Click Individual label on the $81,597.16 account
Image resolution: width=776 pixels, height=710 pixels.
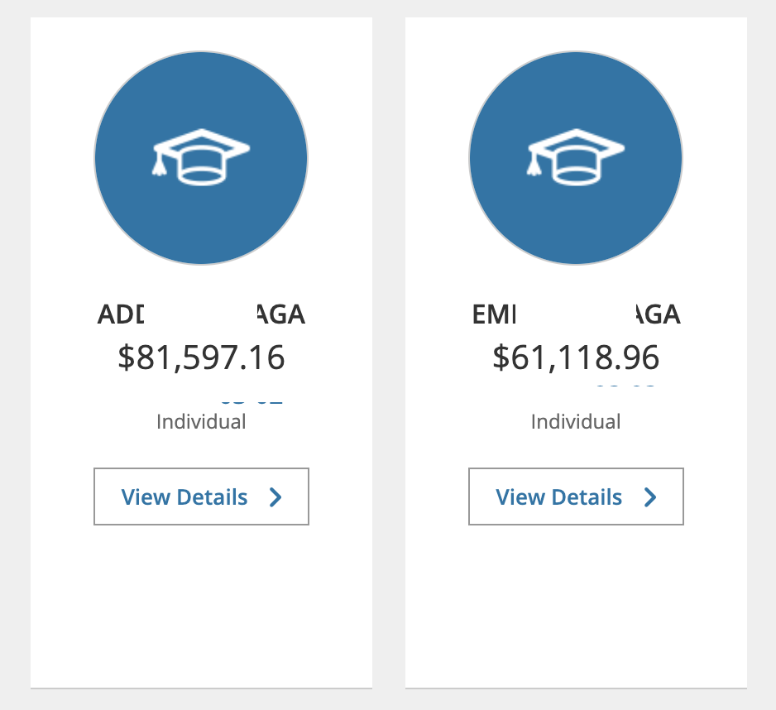coord(201,421)
